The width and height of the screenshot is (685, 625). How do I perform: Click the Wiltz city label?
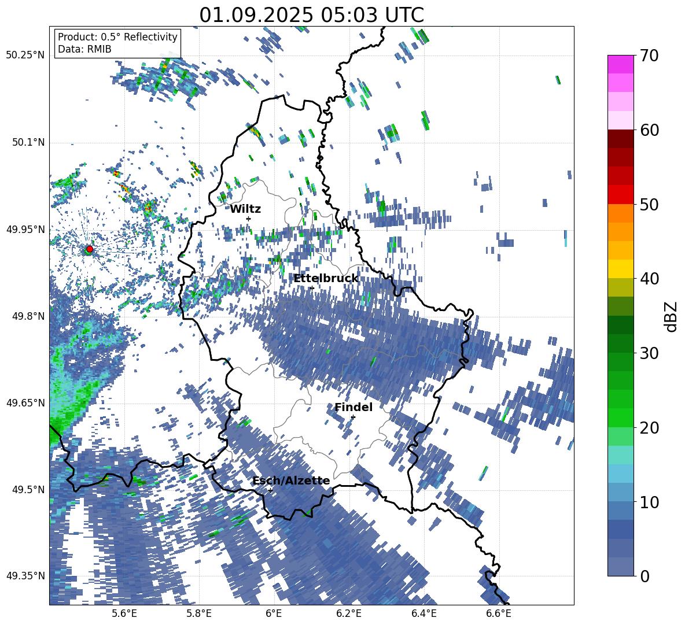(245, 209)
